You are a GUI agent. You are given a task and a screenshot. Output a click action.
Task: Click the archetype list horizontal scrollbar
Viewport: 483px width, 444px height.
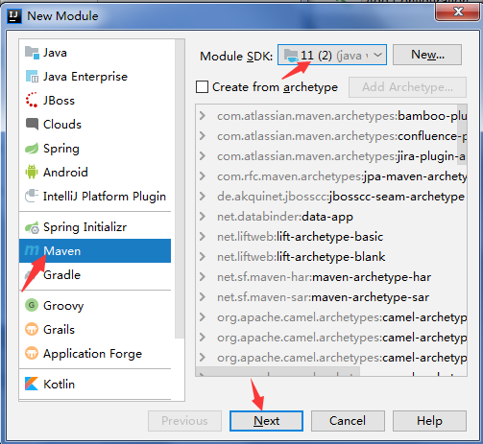click(278, 371)
